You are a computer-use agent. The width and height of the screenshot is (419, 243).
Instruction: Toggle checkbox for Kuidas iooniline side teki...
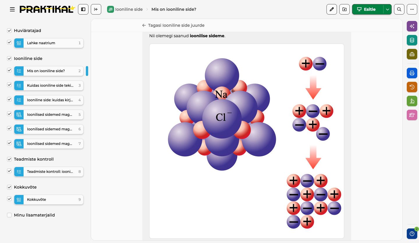coord(9,85)
